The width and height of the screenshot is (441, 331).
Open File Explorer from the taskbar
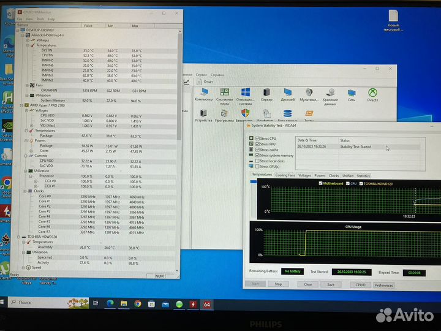click(124, 303)
